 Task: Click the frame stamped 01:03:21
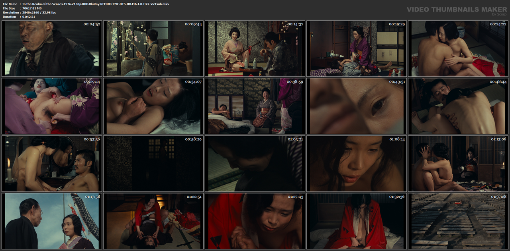pyautogui.click(x=255, y=164)
